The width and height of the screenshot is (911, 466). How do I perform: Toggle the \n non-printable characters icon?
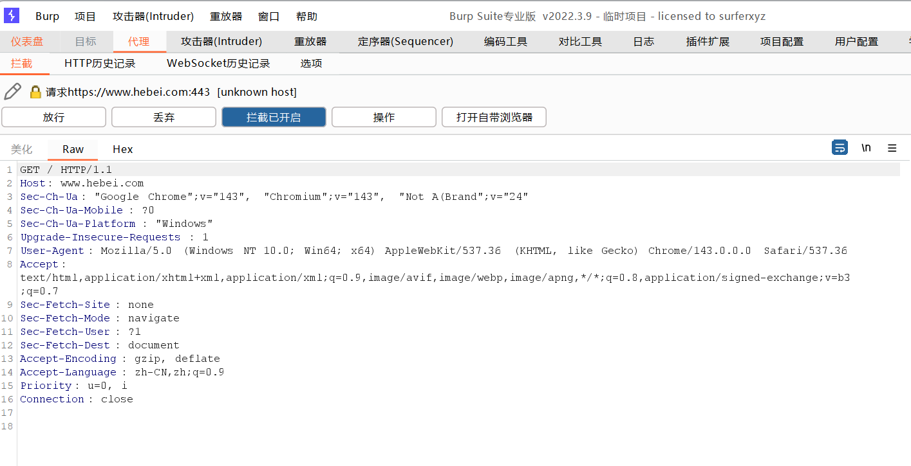click(x=866, y=148)
